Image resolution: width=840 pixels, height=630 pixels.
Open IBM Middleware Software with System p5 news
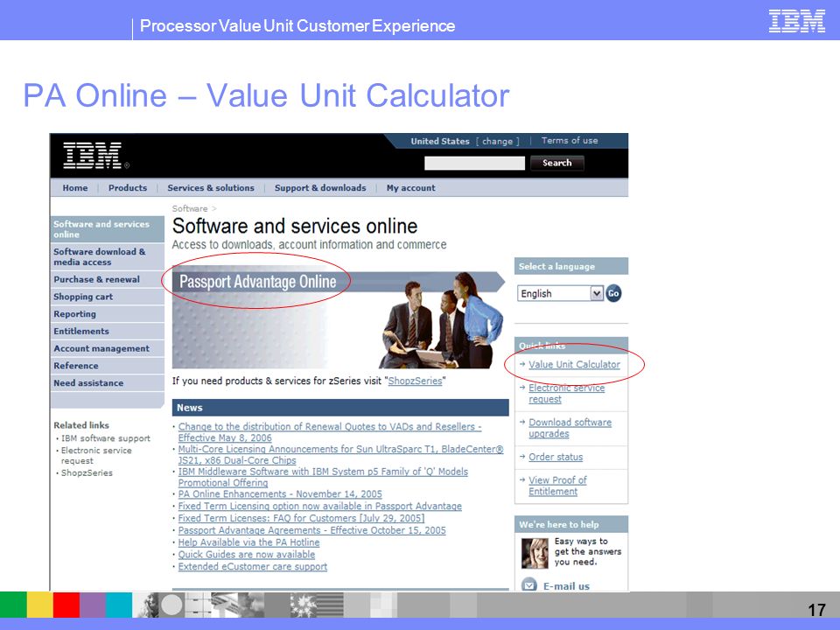click(x=323, y=477)
